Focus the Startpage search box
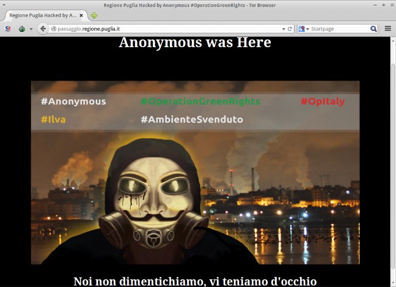This screenshot has height=287, width=396. (340, 29)
